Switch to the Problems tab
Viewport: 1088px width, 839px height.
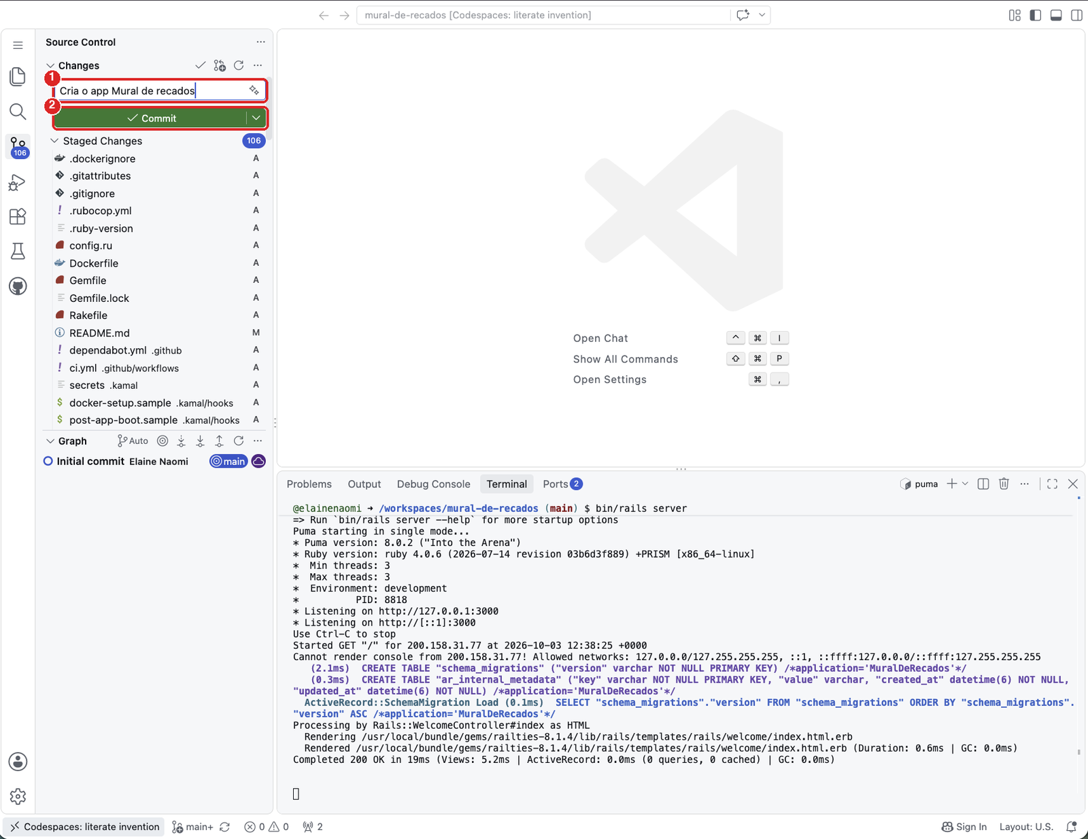point(309,484)
